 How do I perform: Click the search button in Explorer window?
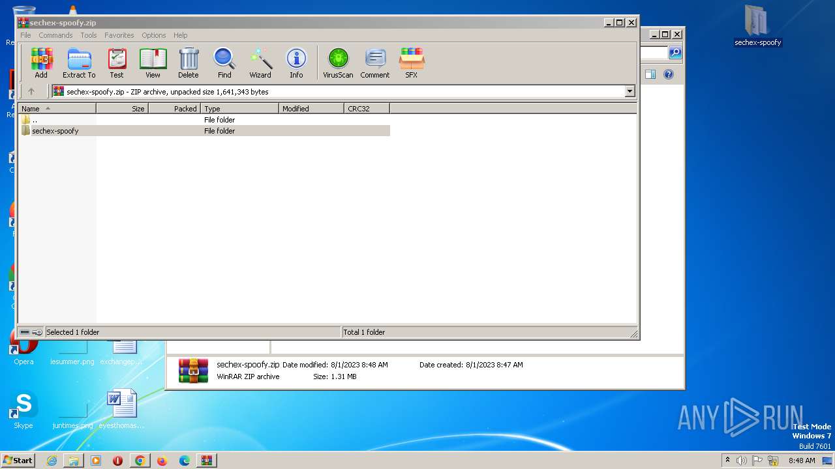click(675, 53)
